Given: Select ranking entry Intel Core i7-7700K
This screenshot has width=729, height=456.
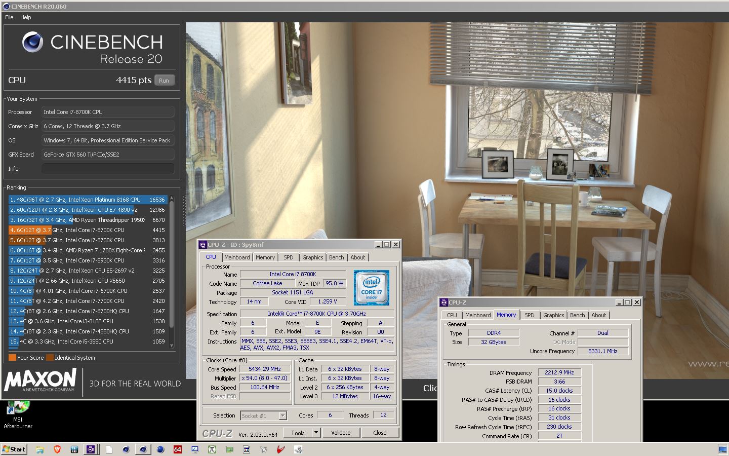Looking at the screenshot, I should click(x=88, y=301).
